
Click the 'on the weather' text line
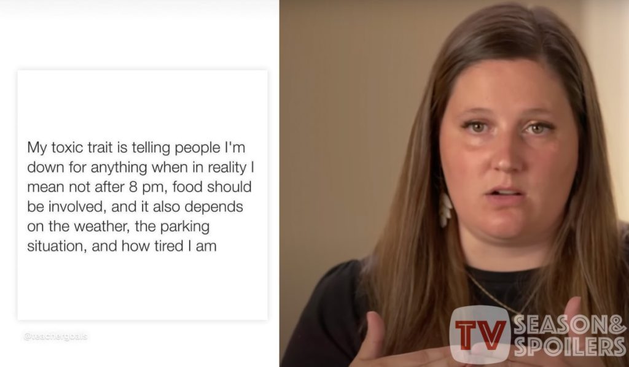point(119,226)
